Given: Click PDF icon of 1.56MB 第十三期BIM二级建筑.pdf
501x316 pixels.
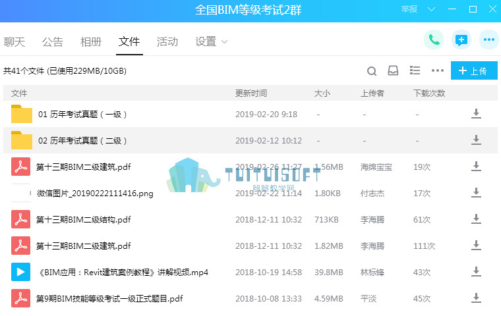Looking at the screenshot, I should pyautogui.click(x=21, y=167).
